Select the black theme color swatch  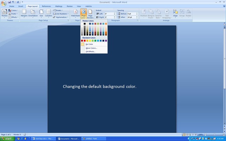pos(85,24)
